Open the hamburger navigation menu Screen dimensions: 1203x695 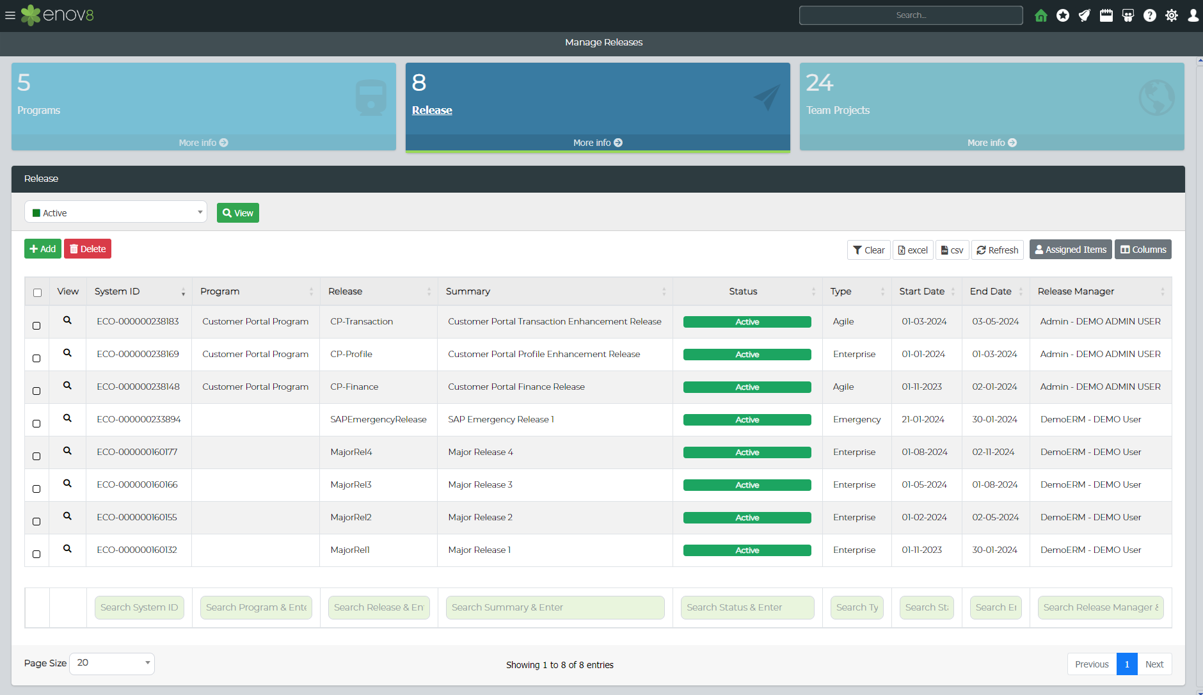pyautogui.click(x=10, y=15)
